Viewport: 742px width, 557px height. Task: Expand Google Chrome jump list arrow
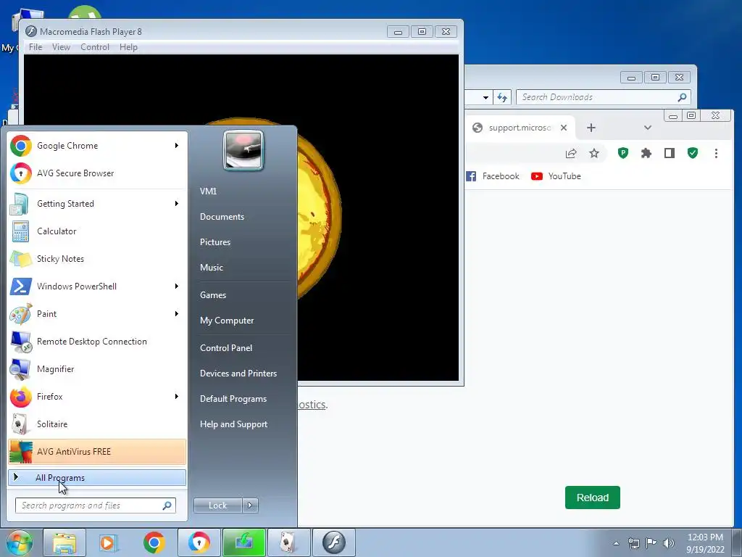click(x=177, y=145)
